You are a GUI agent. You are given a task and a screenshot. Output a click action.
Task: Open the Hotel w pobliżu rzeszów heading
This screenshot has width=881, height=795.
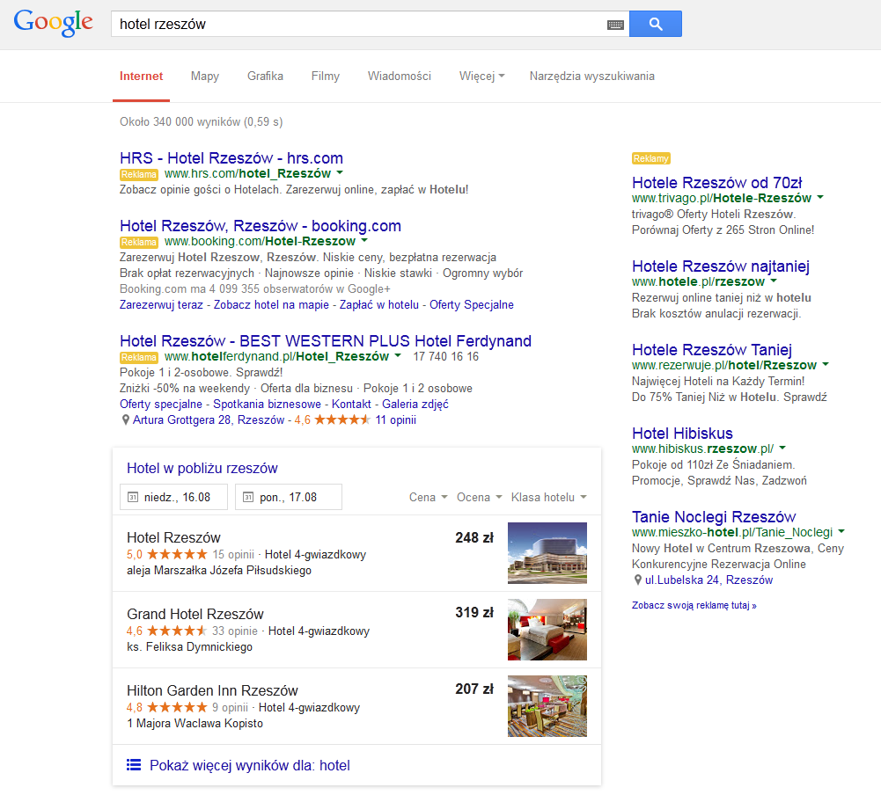point(202,468)
